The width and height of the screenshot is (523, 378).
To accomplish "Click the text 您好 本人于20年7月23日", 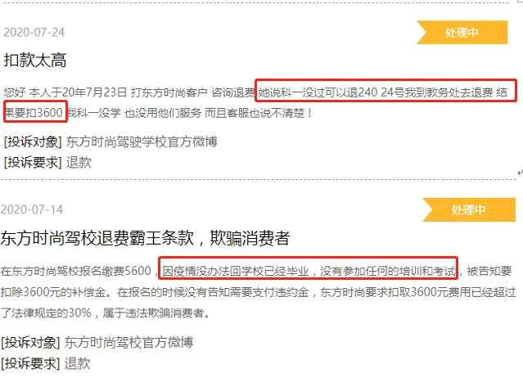I will tap(65, 92).
